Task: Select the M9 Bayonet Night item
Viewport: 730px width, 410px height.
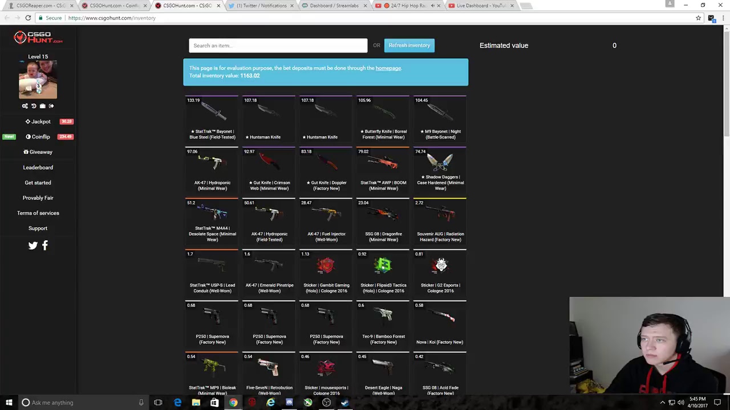Action: click(440, 118)
